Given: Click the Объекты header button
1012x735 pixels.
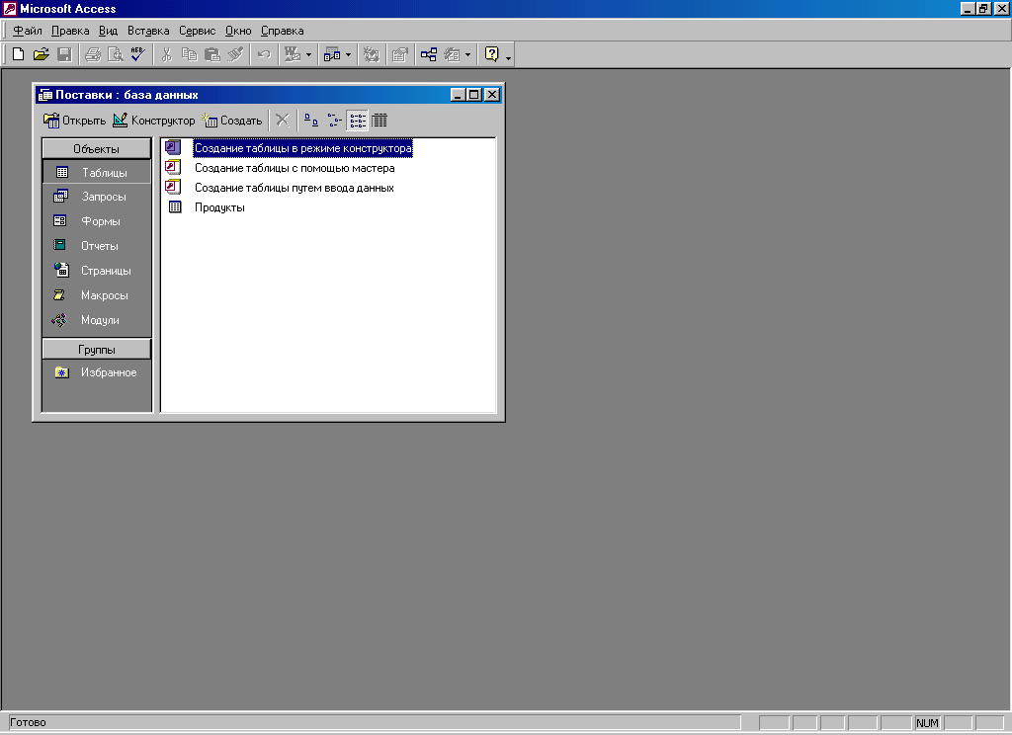Looking at the screenshot, I should coord(96,149).
